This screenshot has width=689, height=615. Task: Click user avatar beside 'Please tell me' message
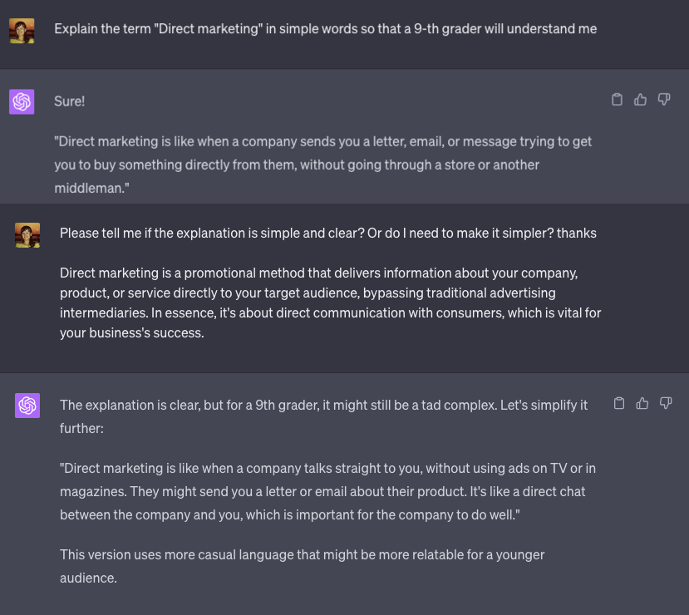(x=27, y=235)
